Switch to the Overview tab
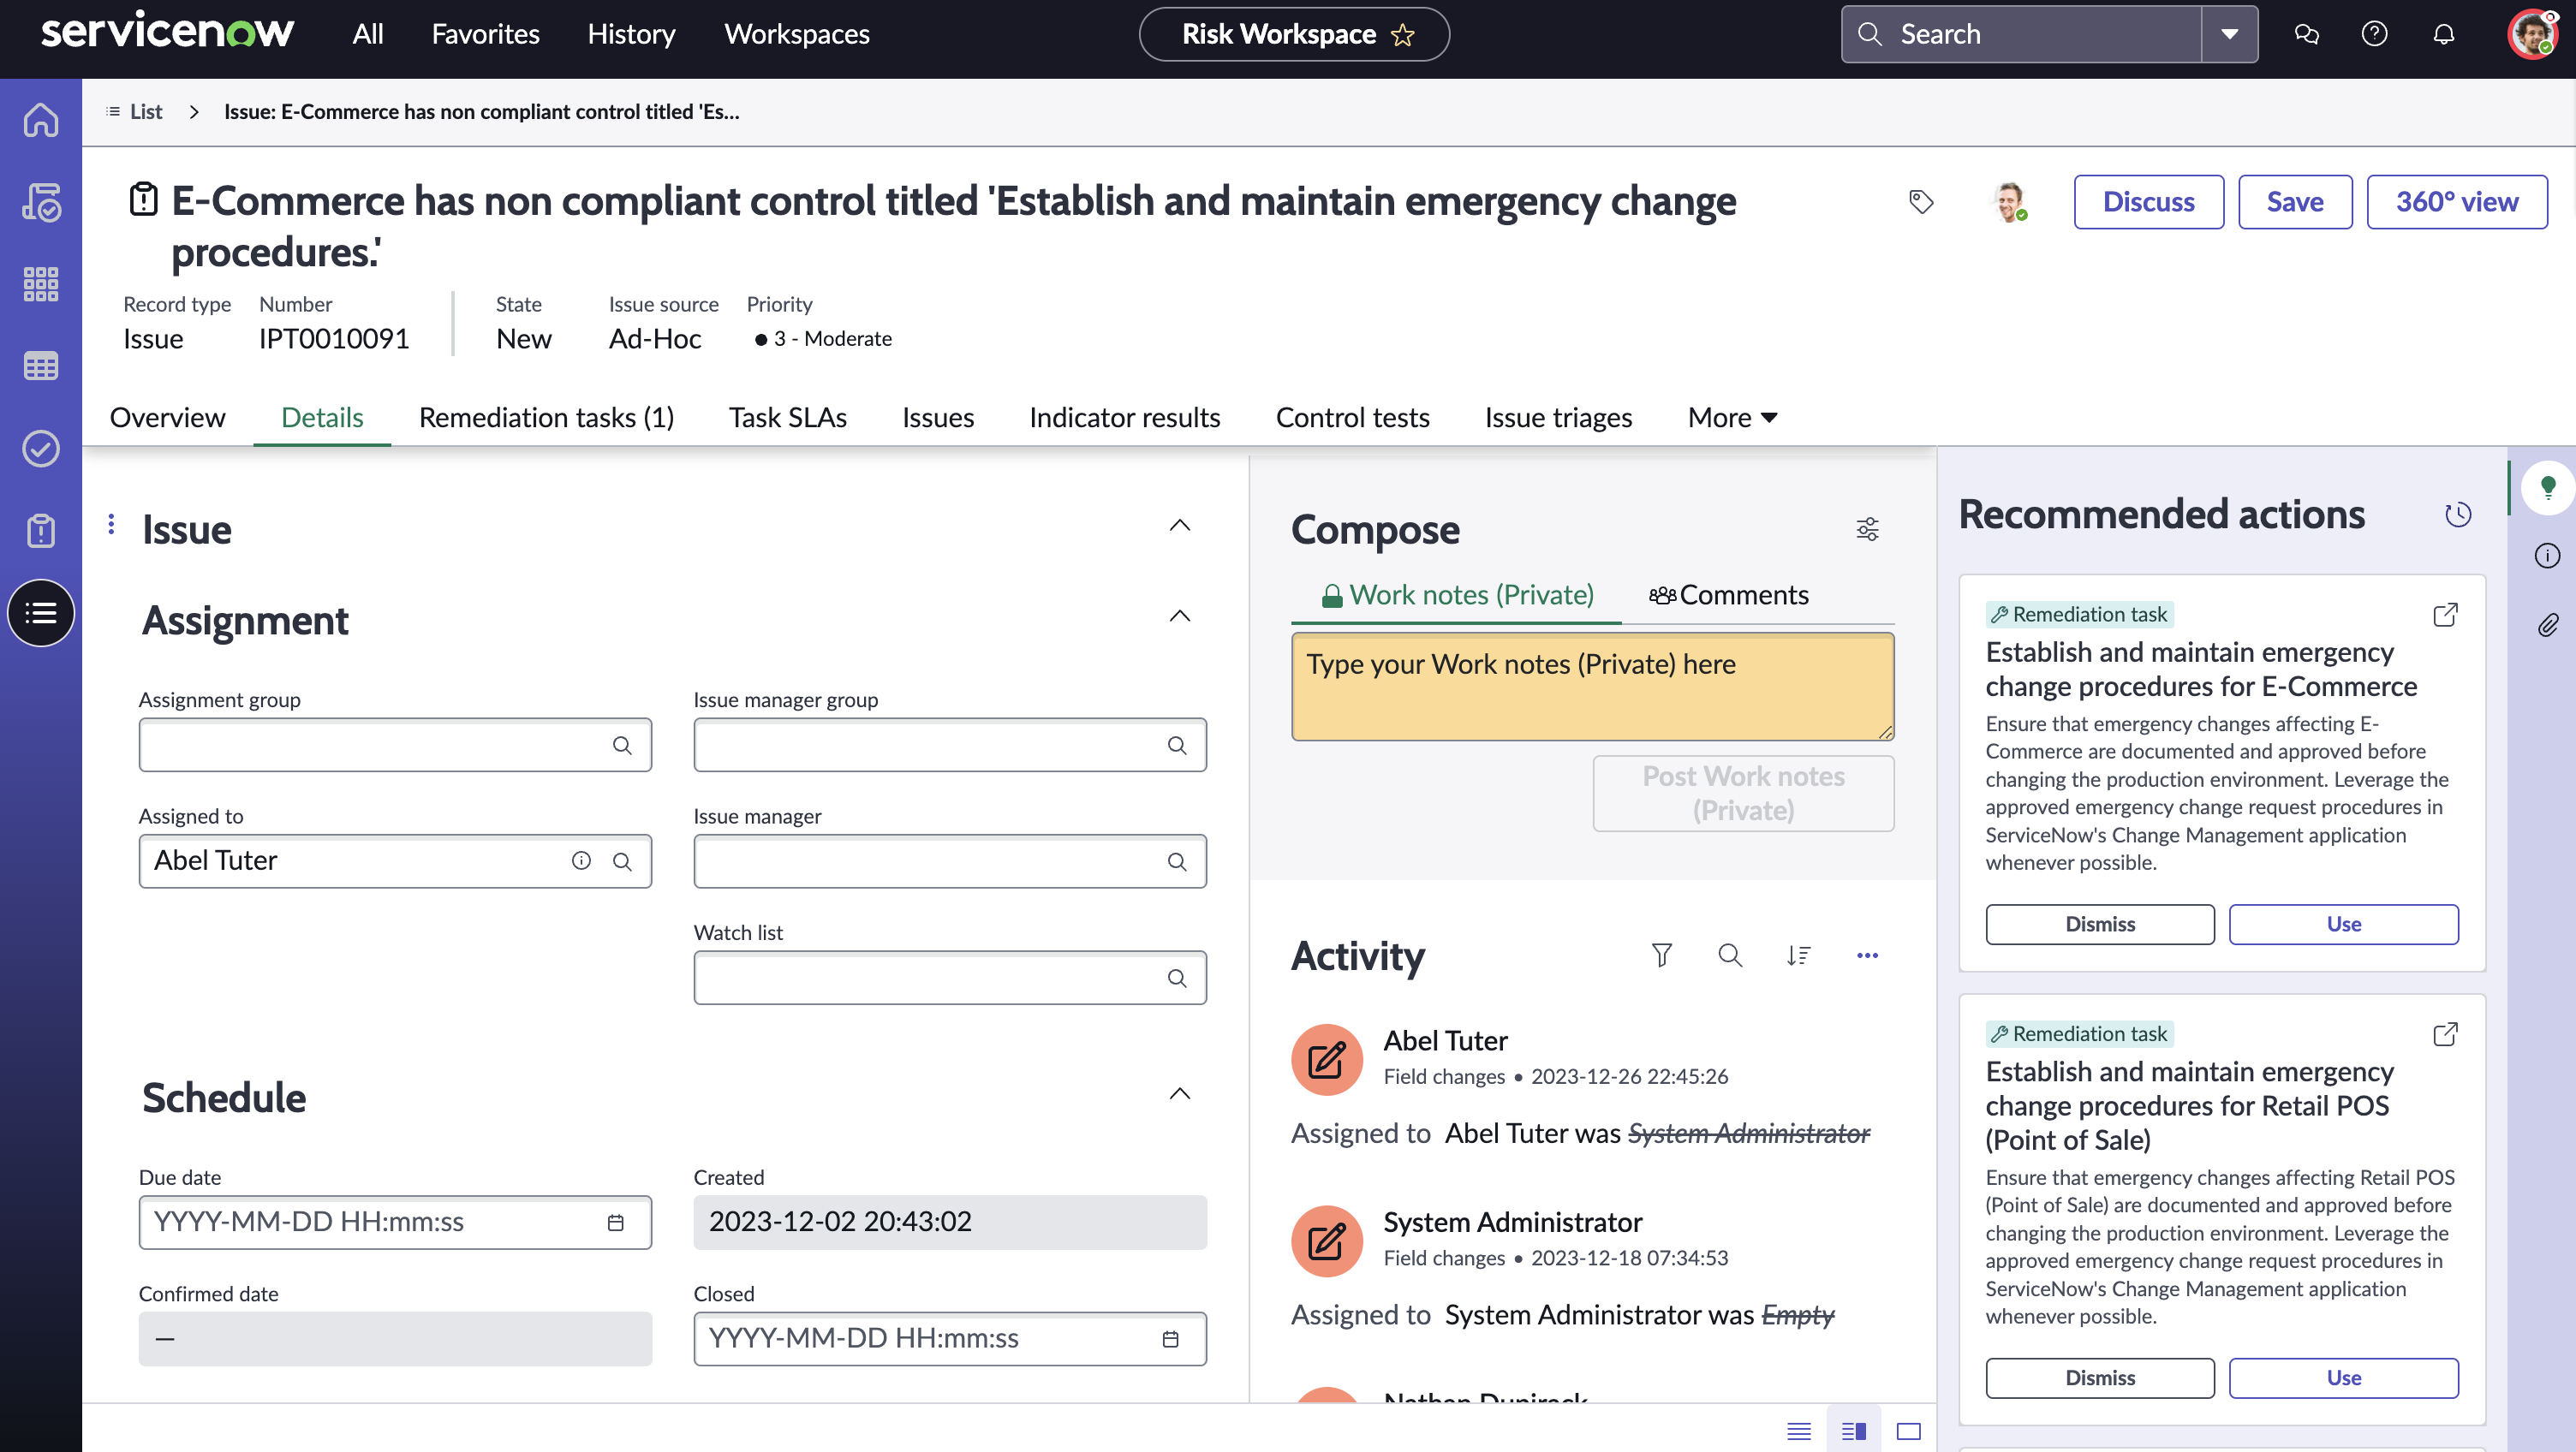Image resolution: width=2576 pixels, height=1452 pixels. pyautogui.click(x=167, y=418)
